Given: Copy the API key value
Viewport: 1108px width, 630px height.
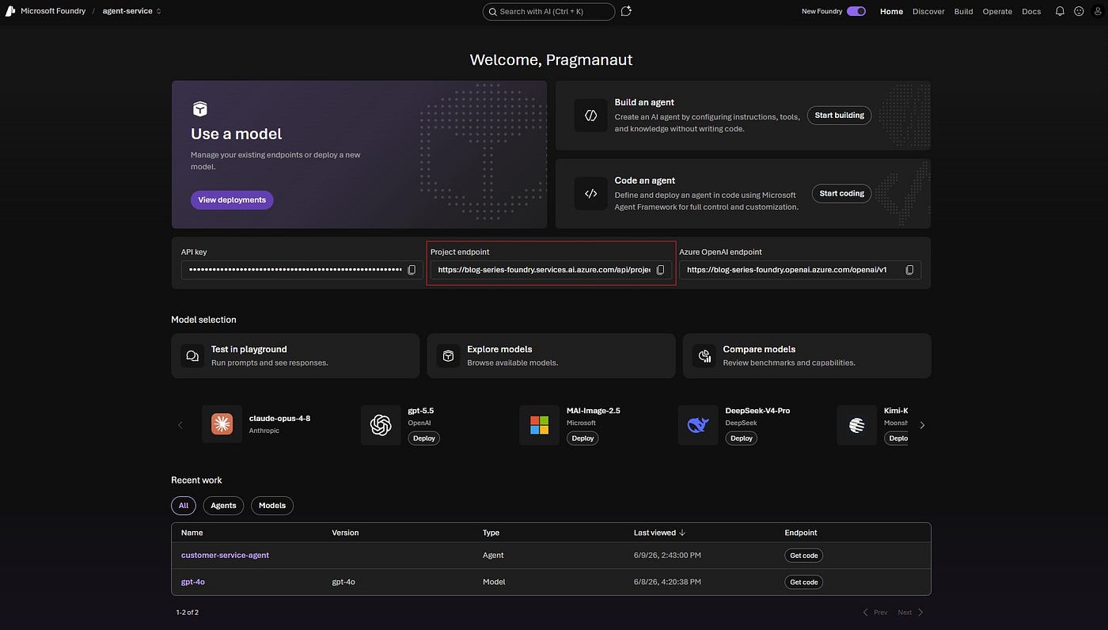Looking at the screenshot, I should click(x=412, y=270).
